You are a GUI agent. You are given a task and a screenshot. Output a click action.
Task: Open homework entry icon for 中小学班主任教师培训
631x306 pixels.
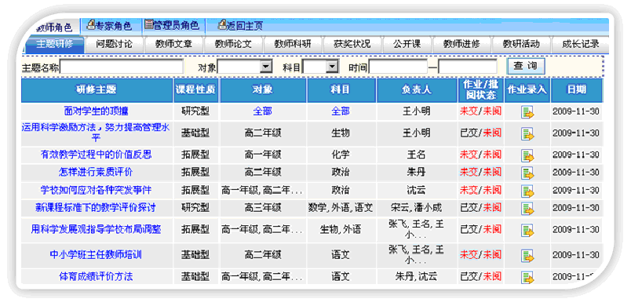(x=527, y=256)
